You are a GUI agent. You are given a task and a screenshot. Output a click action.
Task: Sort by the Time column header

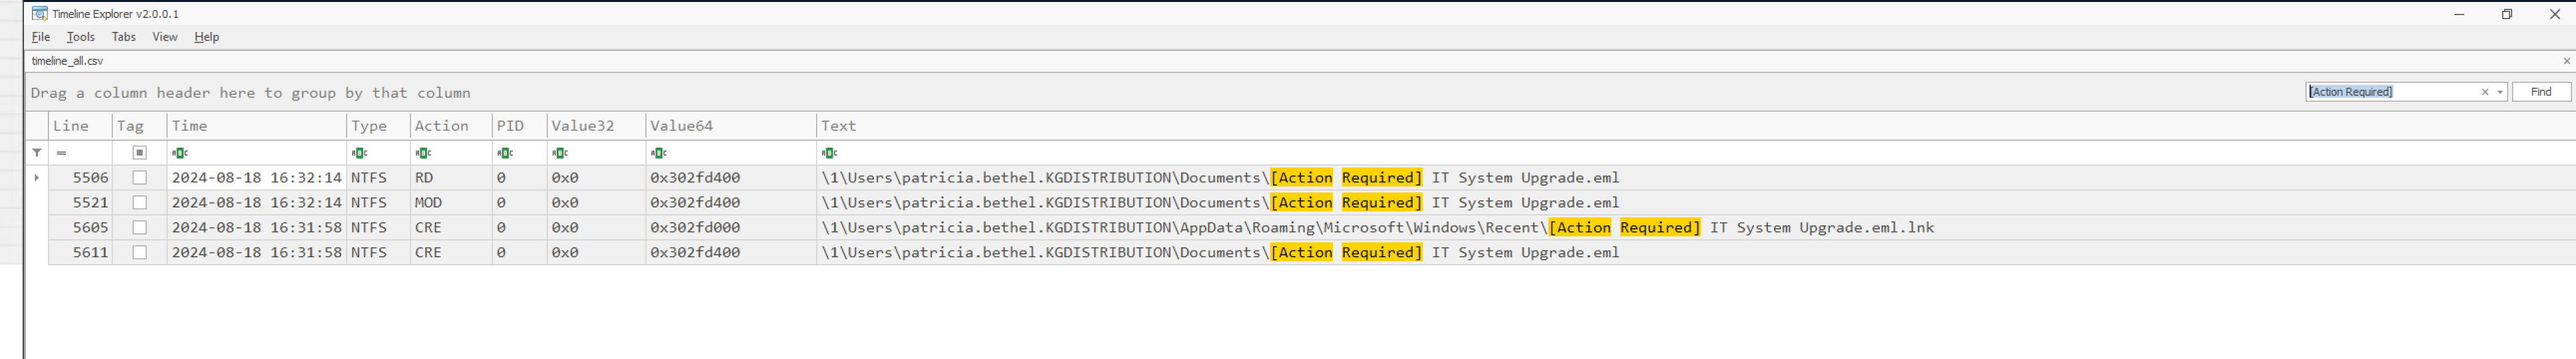point(255,126)
